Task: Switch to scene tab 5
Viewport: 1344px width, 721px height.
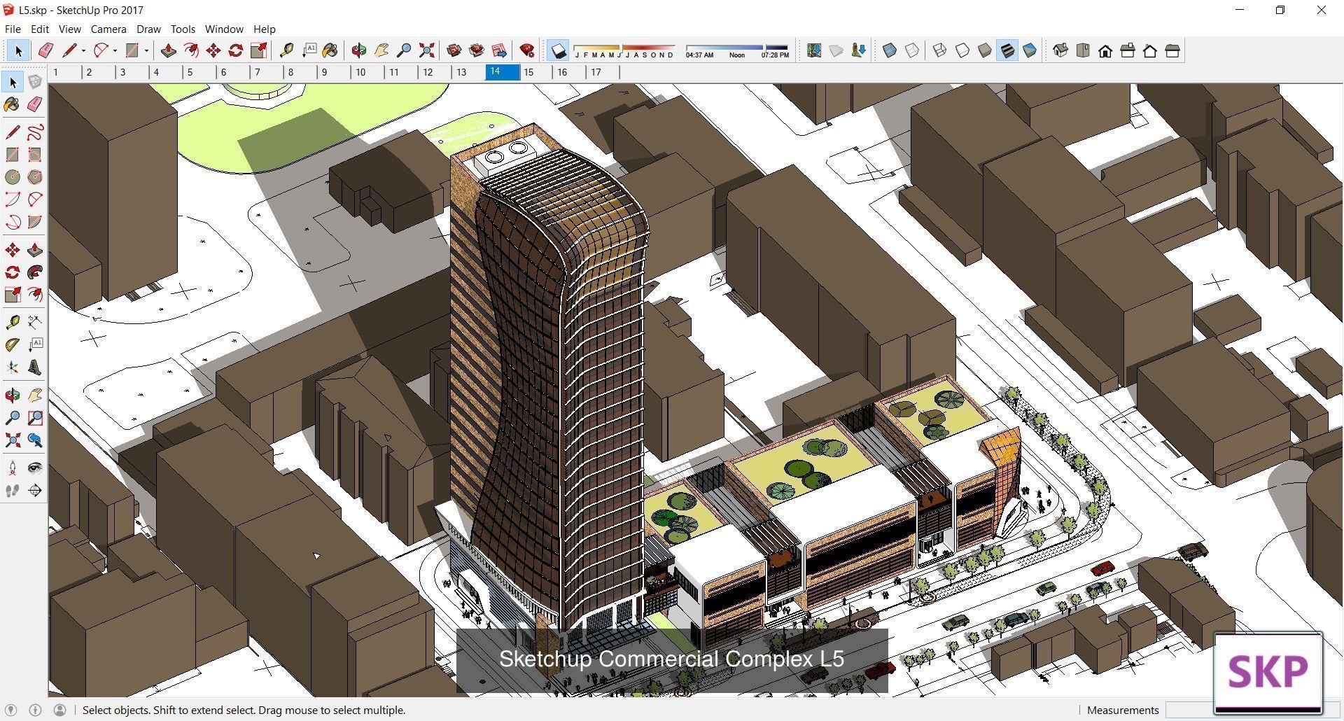Action: click(x=199, y=72)
